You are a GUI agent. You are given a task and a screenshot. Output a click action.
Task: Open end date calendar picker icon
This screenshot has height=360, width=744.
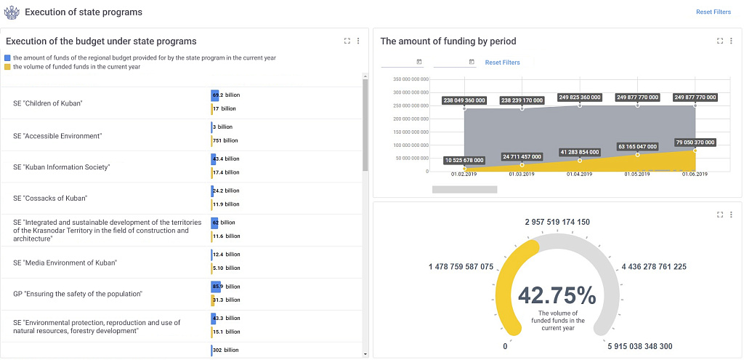pos(472,62)
